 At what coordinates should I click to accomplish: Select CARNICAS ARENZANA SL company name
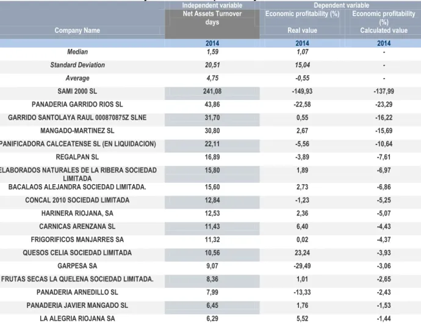point(77,226)
